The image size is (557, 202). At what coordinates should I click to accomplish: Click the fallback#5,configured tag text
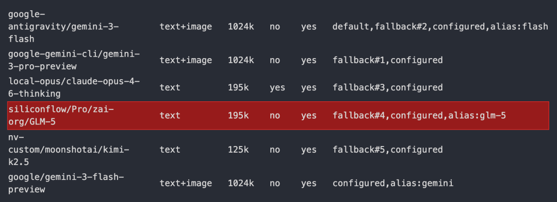pos(387,150)
